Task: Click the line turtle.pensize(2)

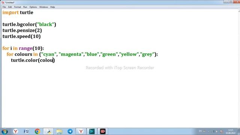Action: tap(22, 30)
